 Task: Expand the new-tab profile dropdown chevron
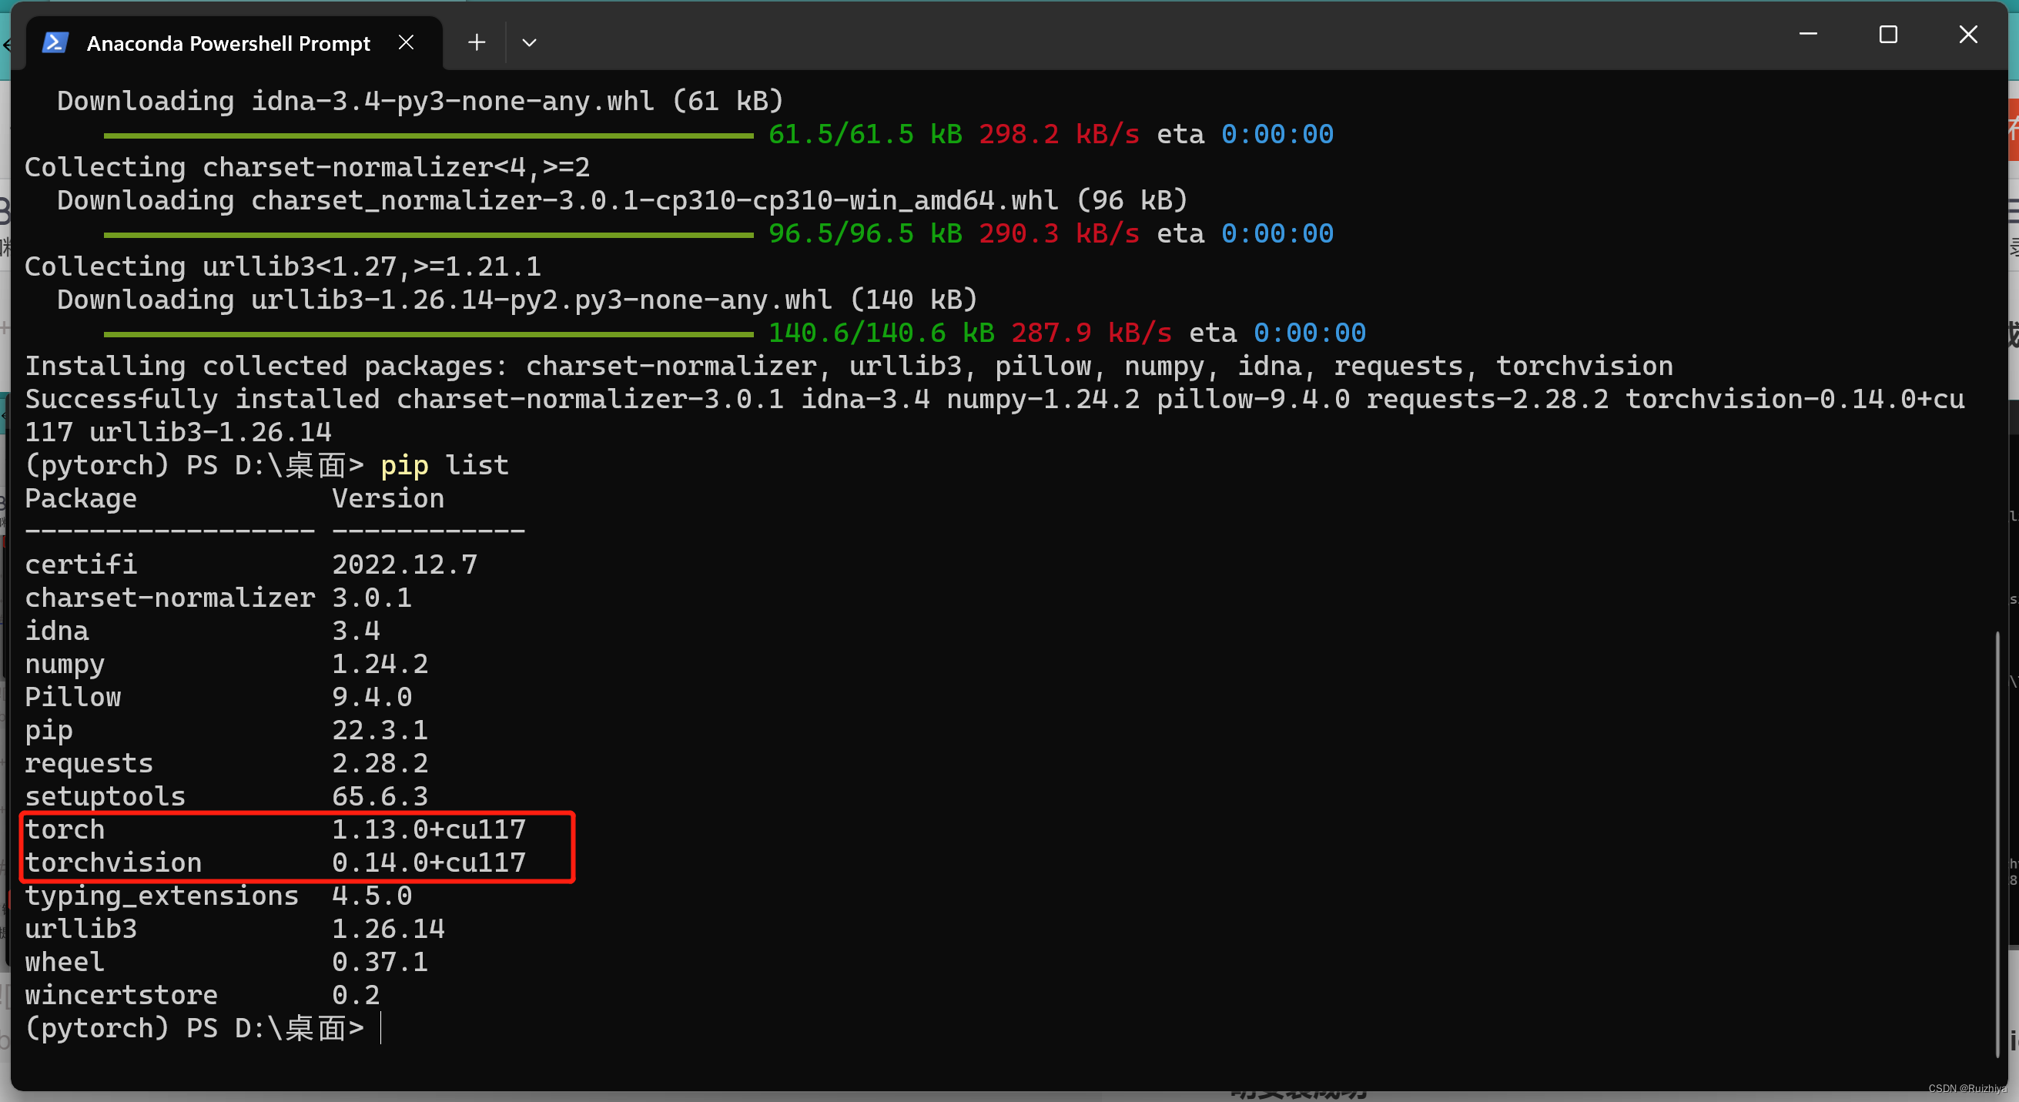pyautogui.click(x=529, y=42)
